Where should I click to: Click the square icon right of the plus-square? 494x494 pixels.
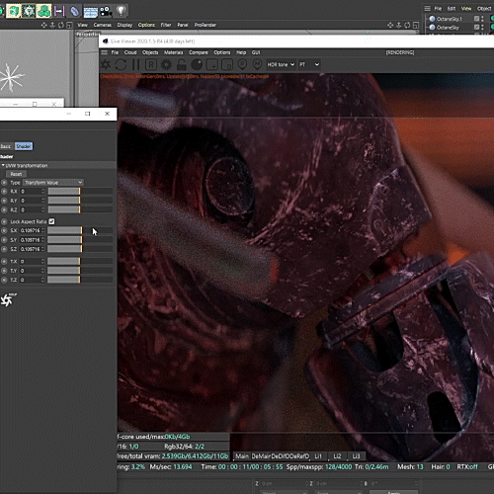pyautogui.click(x=227, y=64)
